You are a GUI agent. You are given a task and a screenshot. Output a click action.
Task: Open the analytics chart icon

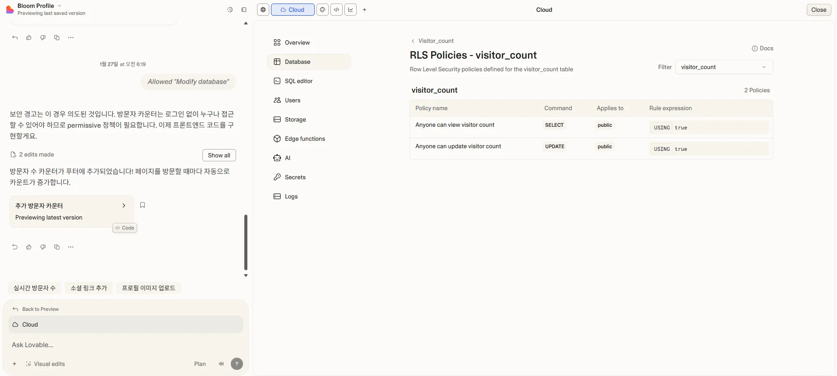point(351,10)
